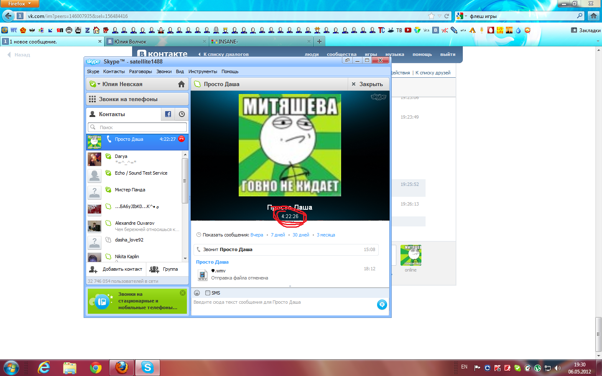Tick the SMS checkbox
Screen dimensions: 602x376
(208, 293)
